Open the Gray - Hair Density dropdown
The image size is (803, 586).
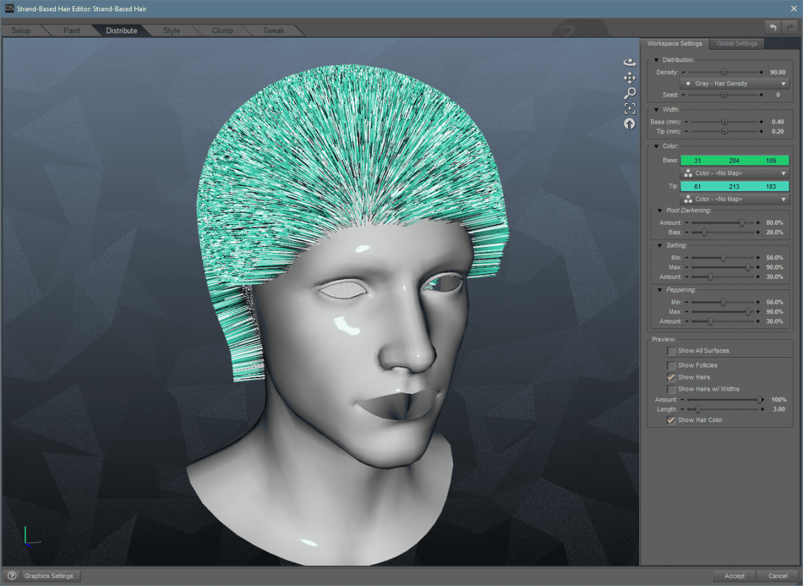click(734, 83)
